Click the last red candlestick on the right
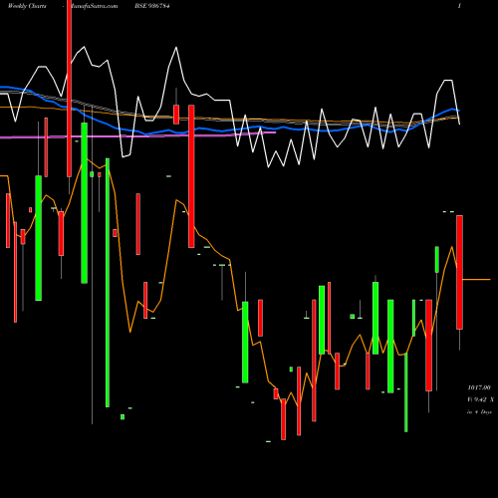Viewport: 498px width, 498px height. pyautogui.click(x=459, y=272)
